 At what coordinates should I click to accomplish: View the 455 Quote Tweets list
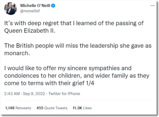(x=52, y=108)
